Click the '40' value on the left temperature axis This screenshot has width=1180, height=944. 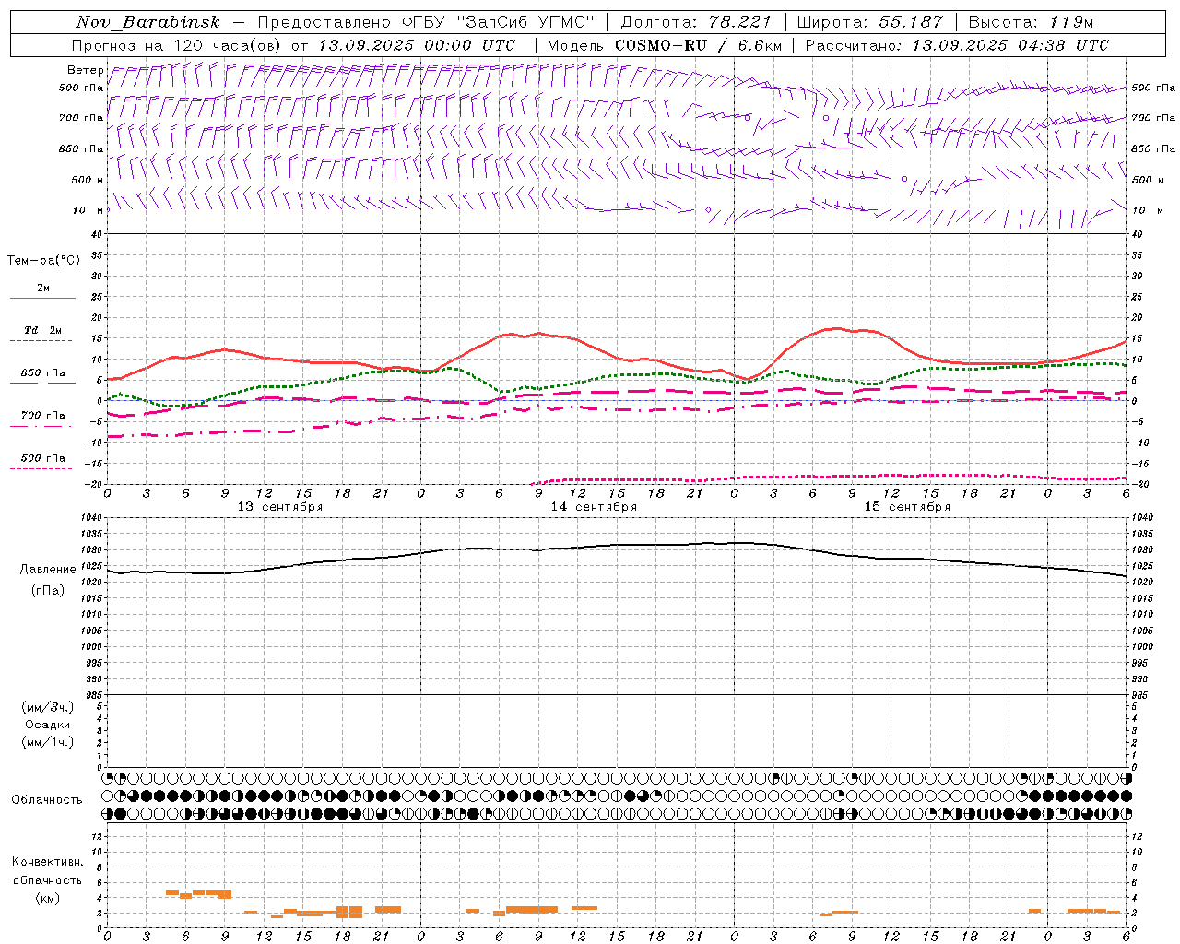pyautogui.click(x=98, y=234)
